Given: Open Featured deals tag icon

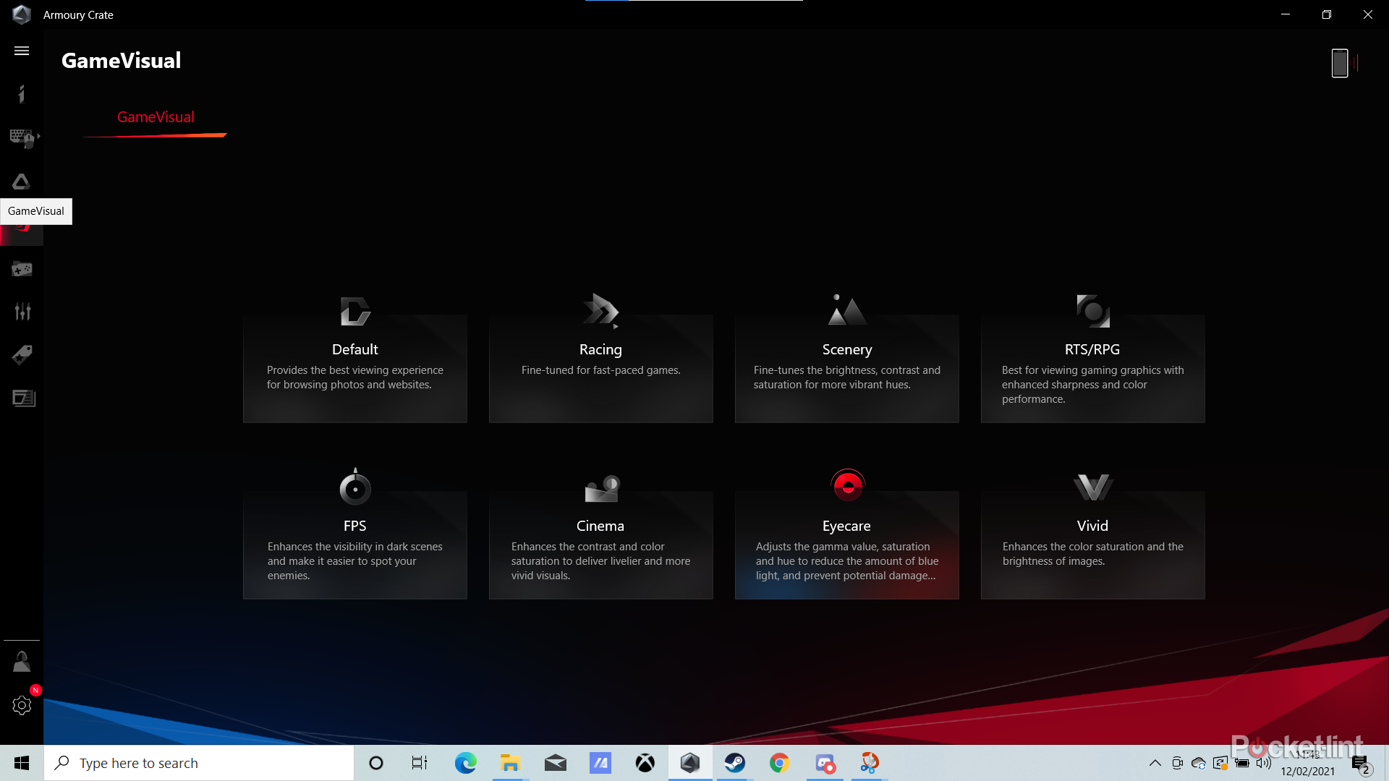Looking at the screenshot, I should (x=22, y=355).
